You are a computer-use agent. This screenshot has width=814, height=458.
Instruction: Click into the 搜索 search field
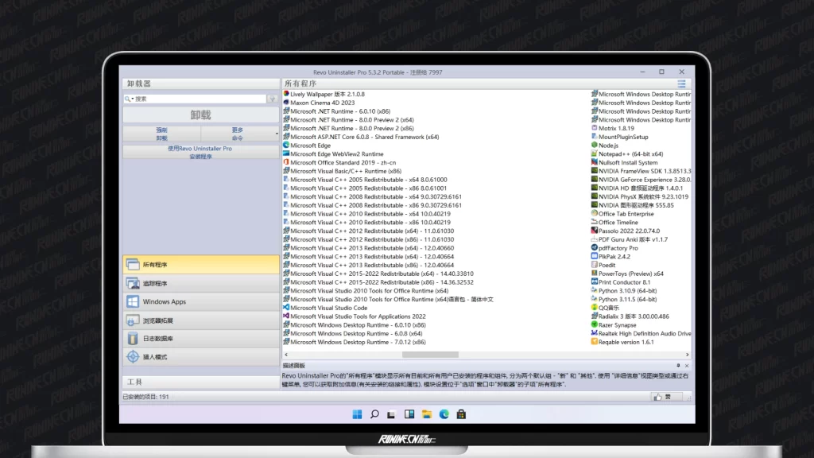(x=199, y=99)
